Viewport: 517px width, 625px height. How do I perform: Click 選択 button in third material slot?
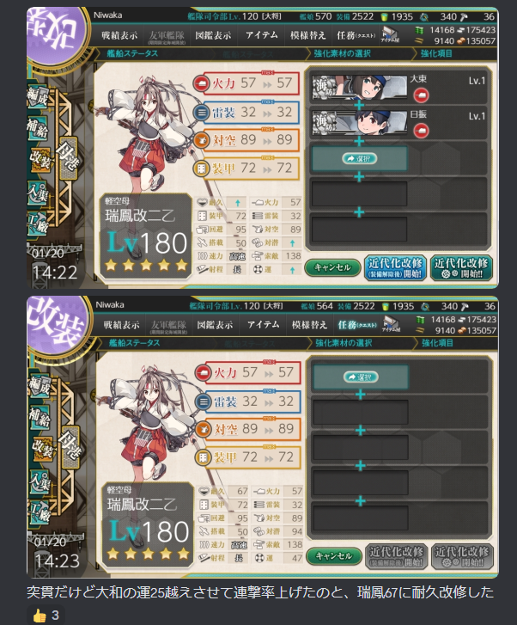(x=360, y=159)
